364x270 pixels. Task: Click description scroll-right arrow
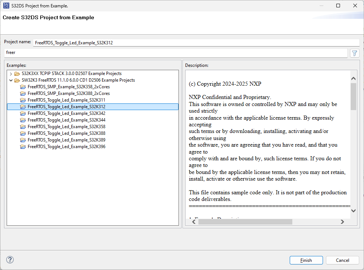(x=342, y=222)
